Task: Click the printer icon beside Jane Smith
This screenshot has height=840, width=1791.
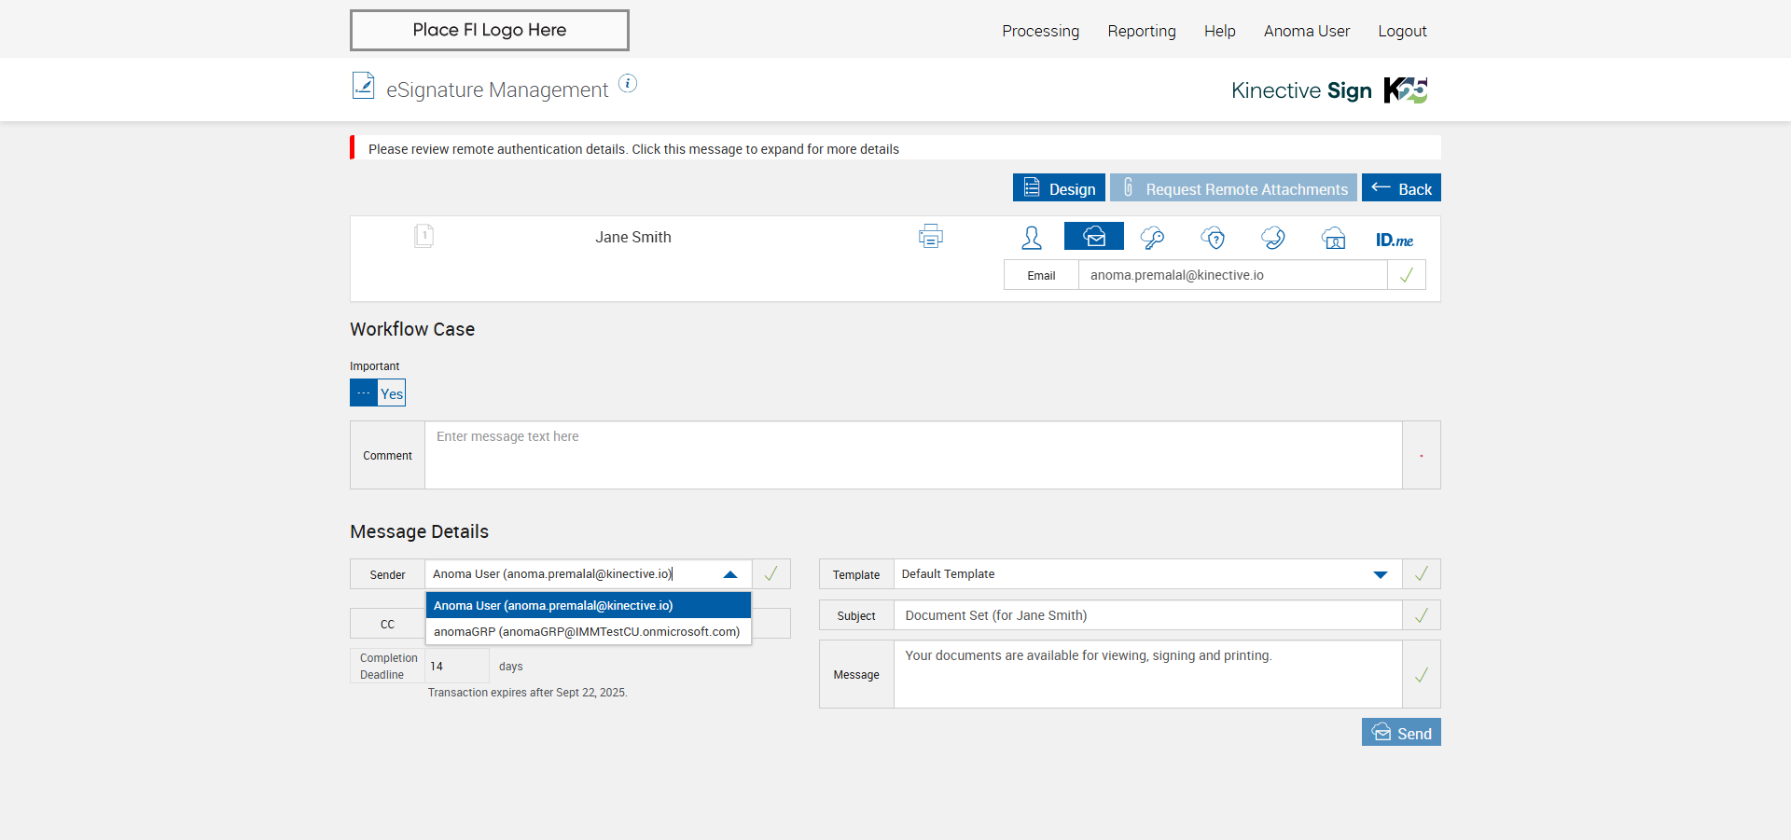Action: pyautogui.click(x=930, y=237)
